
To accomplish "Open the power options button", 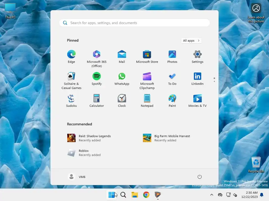I will point(200,177).
